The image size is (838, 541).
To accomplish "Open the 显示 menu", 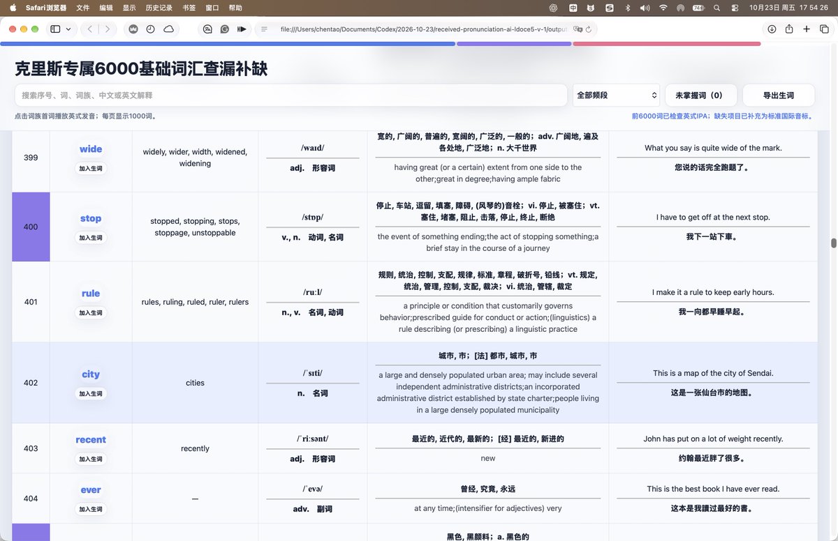I will click(129, 8).
